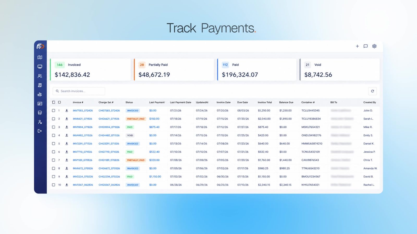
Task: Select the checkbox for row INV2234_070226
Action: point(53,177)
